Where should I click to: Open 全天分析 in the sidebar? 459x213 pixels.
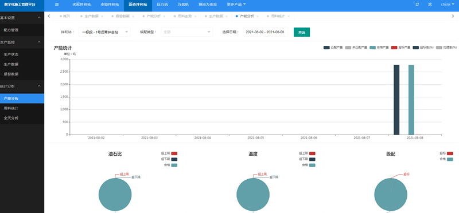[22, 118]
